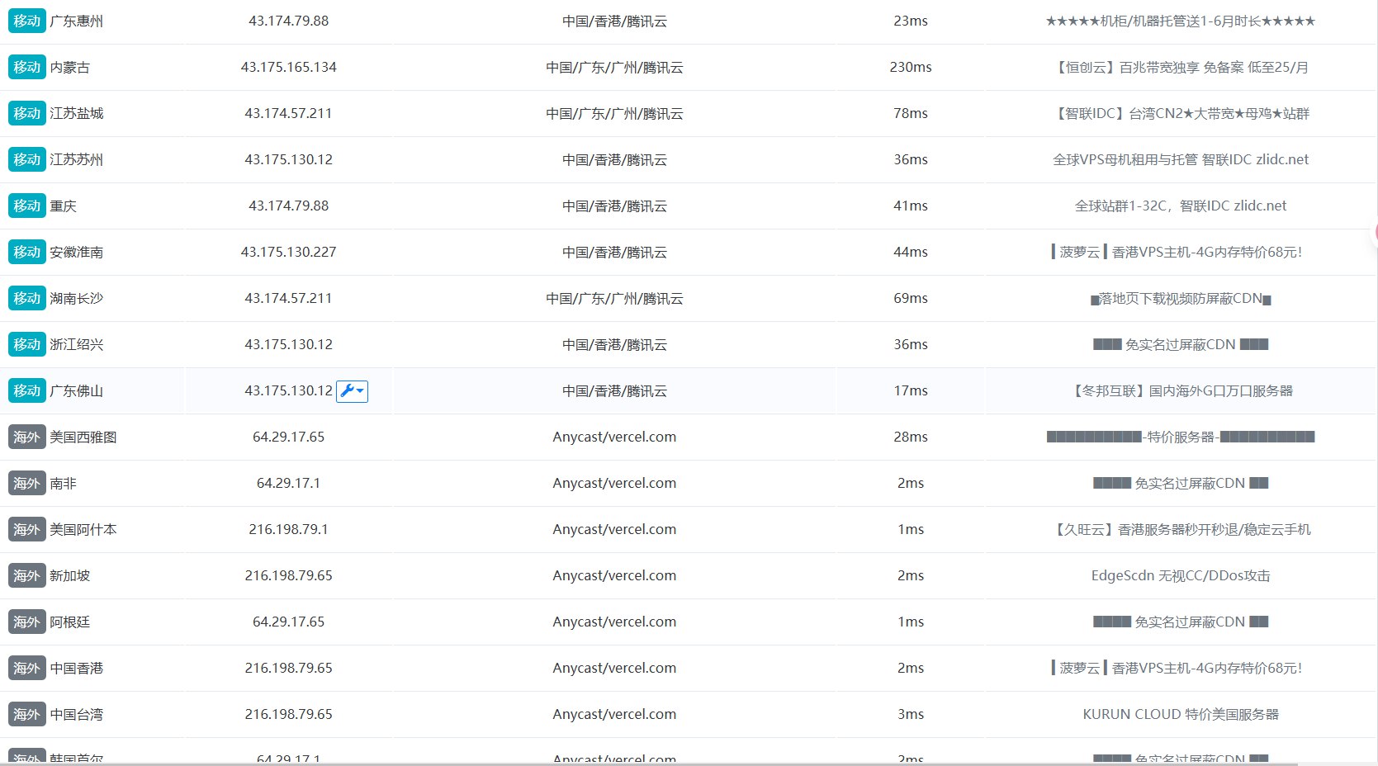Click the 移动 badge beside 安徽淮南
The width and height of the screenshot is (1378, 766).
(26, 253)
